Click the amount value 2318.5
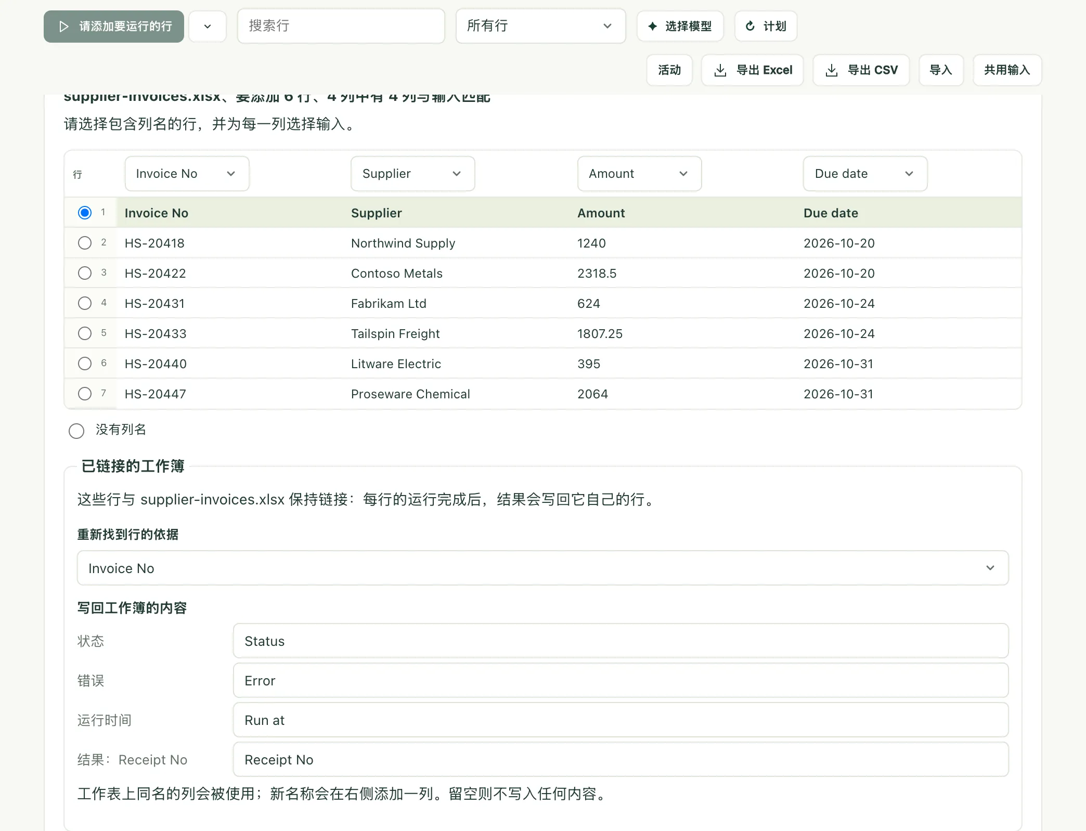This screenshot has width=1086, height=831. tap(597, 274)
